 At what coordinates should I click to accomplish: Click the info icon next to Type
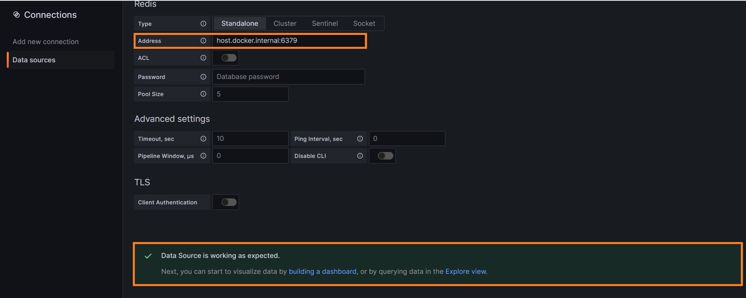pos(203,24)
